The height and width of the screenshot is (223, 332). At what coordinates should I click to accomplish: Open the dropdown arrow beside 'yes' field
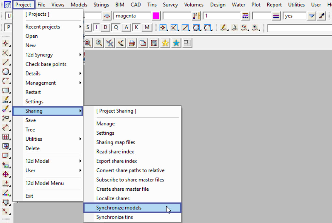[312, 16]
